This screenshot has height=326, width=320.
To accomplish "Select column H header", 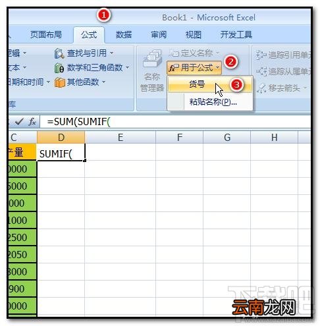I will point(274,138).
